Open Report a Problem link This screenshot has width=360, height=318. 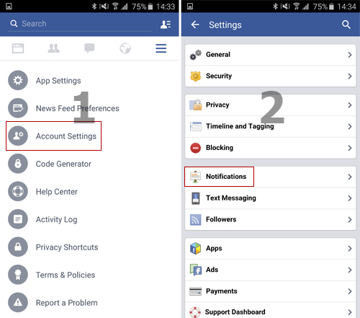click(x=67, y=303)
